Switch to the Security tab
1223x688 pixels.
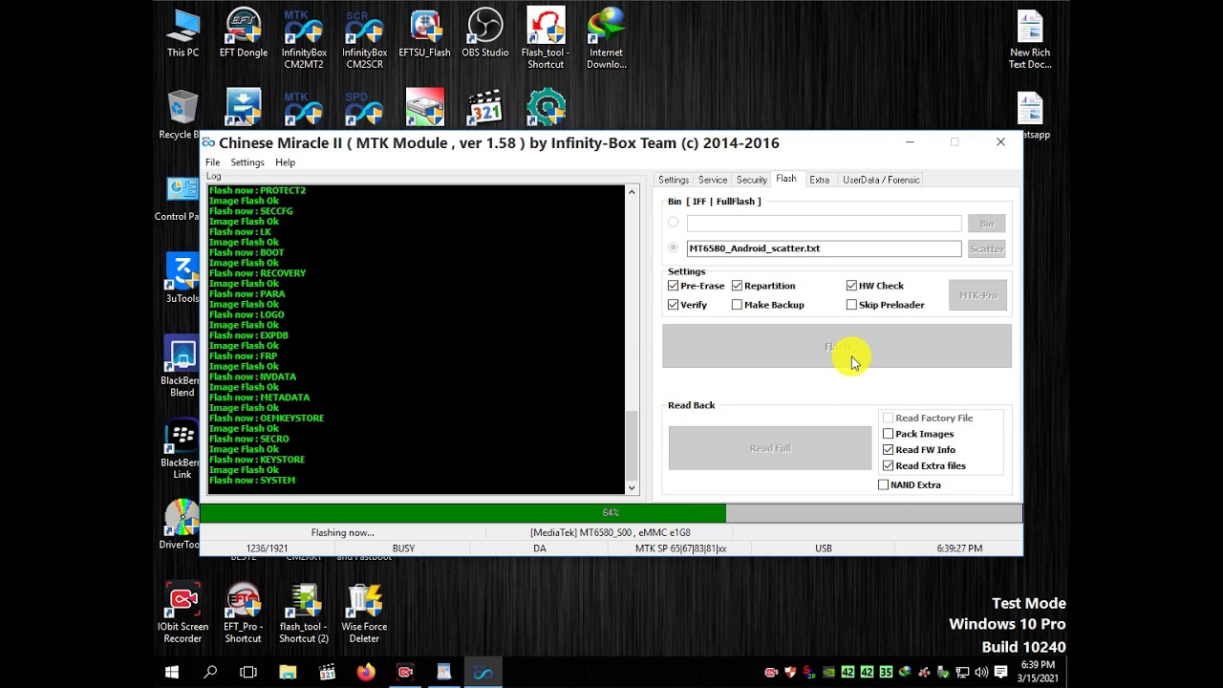click(x=752, y=180)
